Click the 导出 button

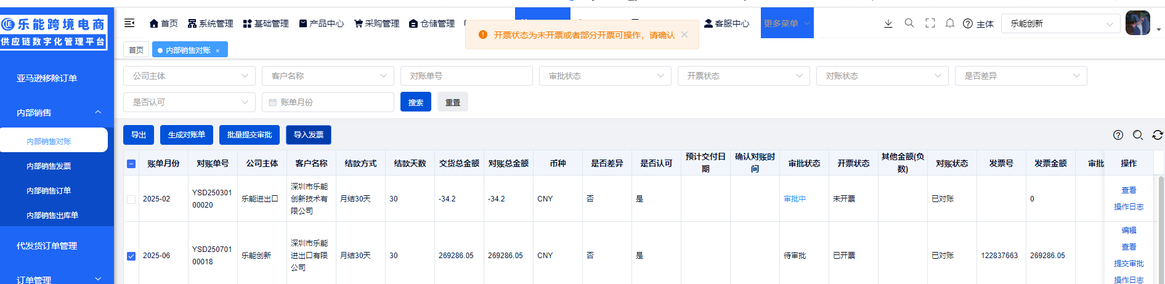[139, 135]
